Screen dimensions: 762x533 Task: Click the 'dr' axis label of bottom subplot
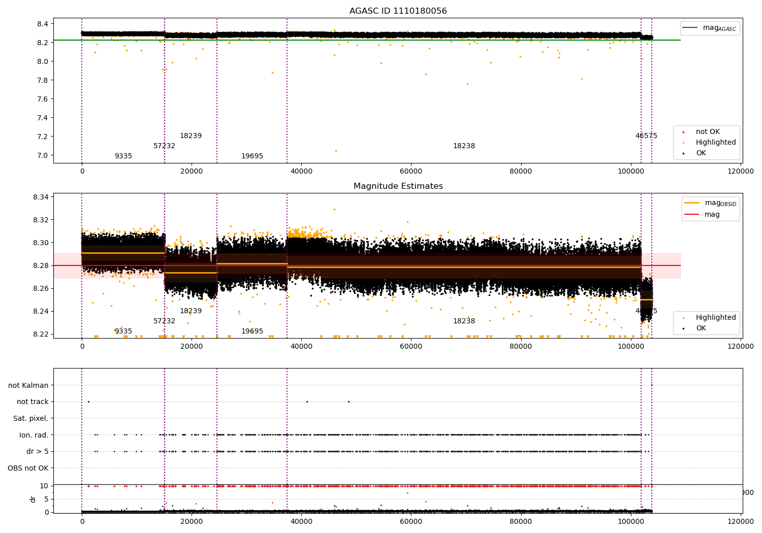pos(33,499)
